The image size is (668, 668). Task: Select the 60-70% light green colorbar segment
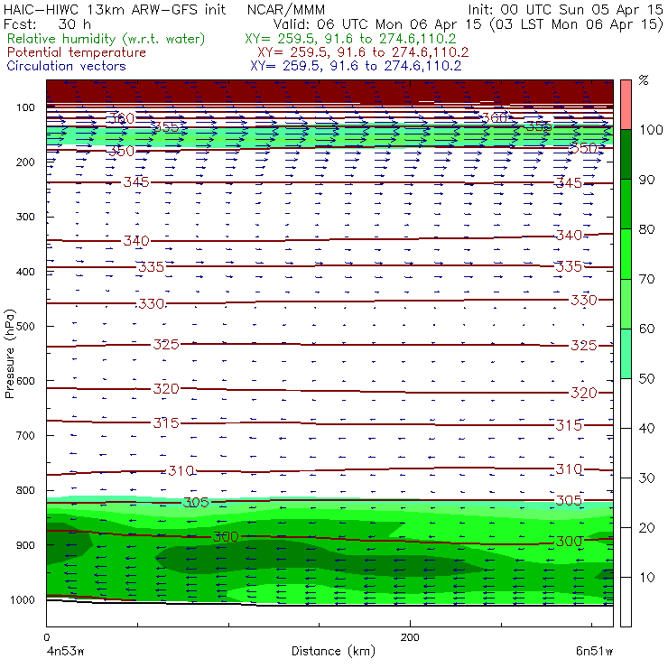coord(626,303)
